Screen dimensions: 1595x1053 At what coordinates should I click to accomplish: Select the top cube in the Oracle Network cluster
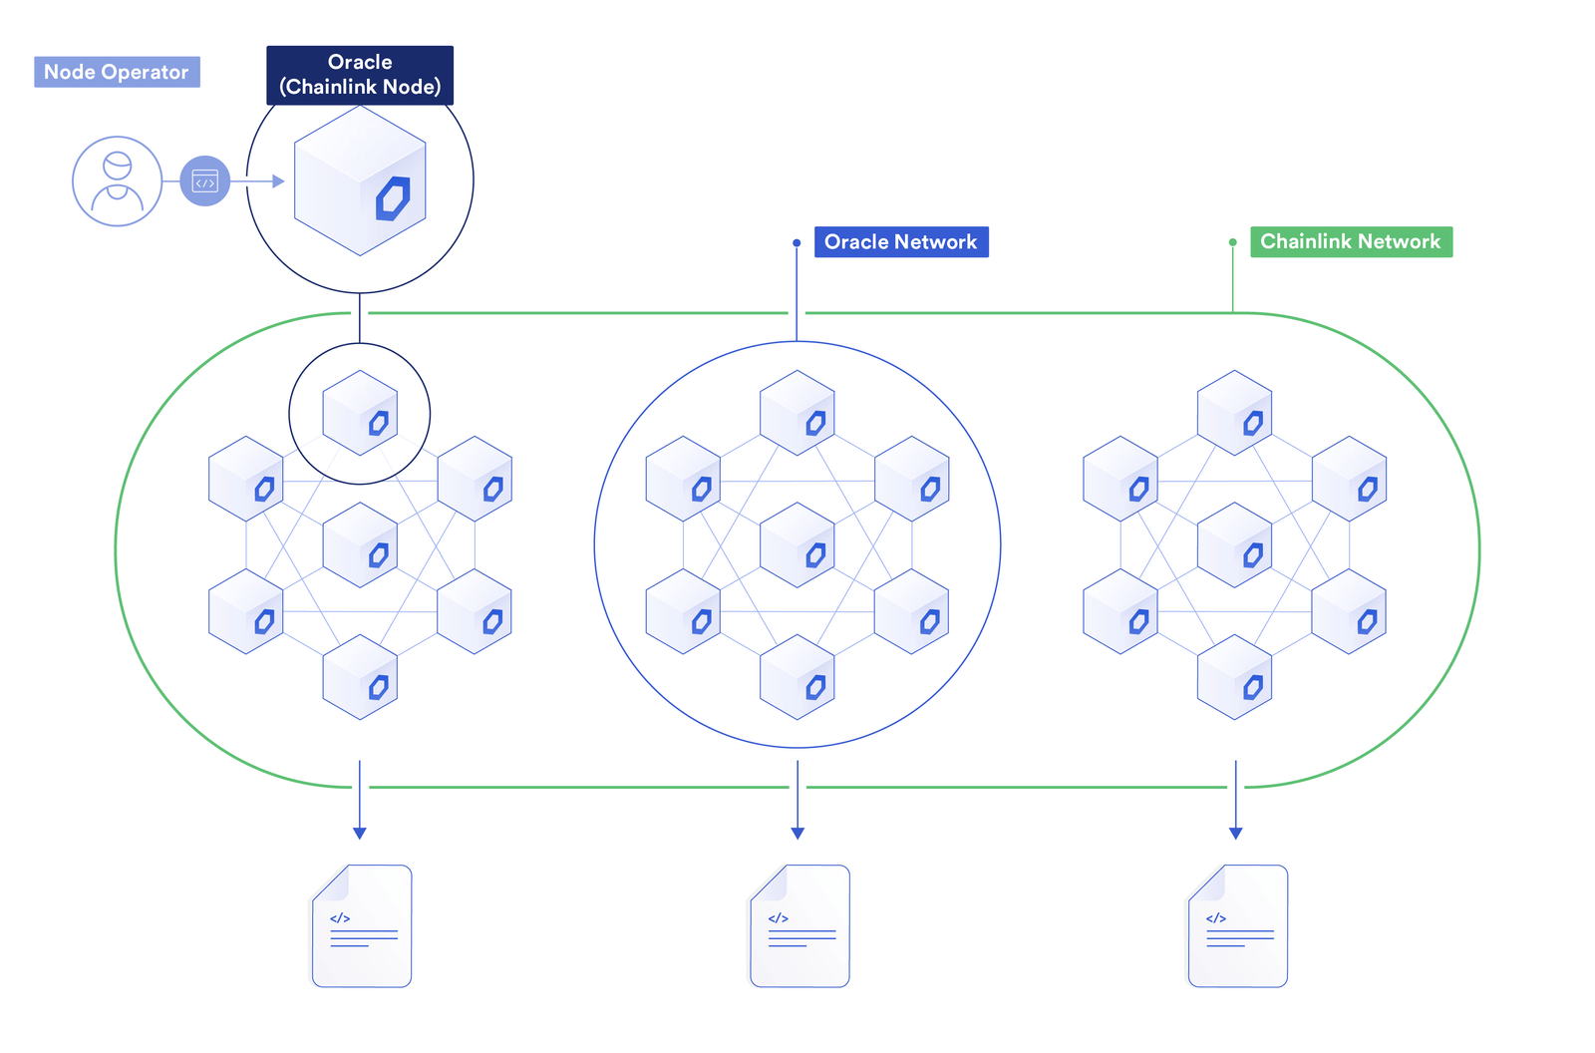(797, 414)
